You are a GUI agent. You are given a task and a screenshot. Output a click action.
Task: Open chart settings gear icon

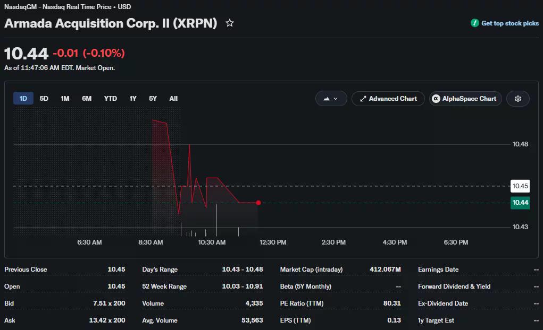pos(517,99)
